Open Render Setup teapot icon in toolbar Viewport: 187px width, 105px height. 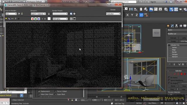tap(171, 9)
